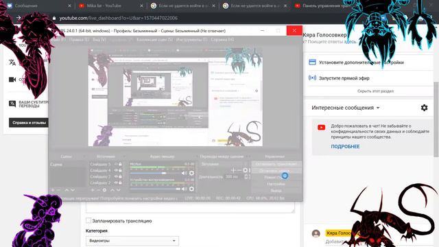Move source up arrow in Источники panel
This screenshot has width=439, height=247.
[112, 190]
